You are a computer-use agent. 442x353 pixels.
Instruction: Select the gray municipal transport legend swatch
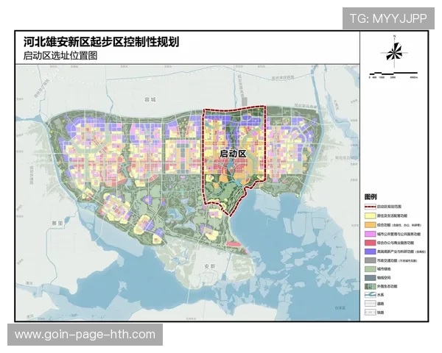coord(371,259)
